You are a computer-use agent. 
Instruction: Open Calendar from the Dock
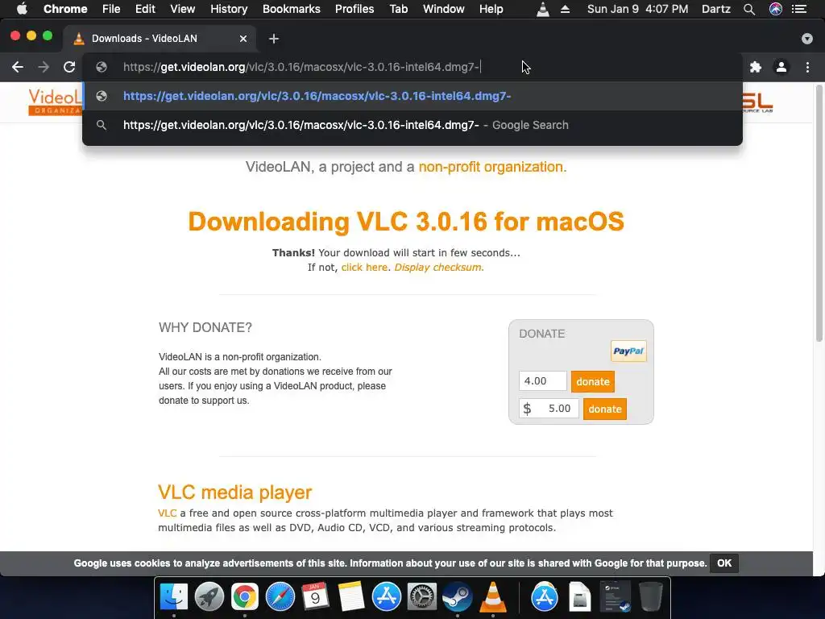(315, 597)
